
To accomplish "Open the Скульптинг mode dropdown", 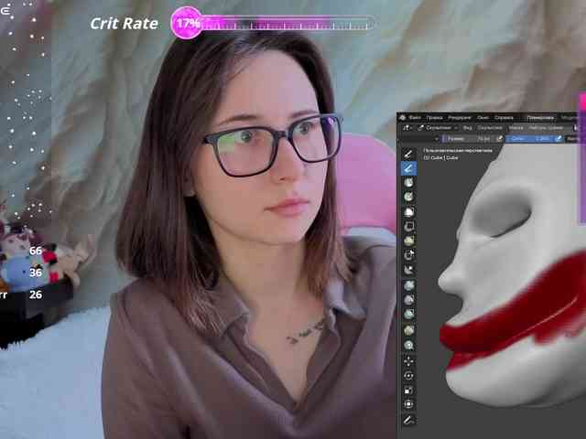I will (x=438, y=128).
